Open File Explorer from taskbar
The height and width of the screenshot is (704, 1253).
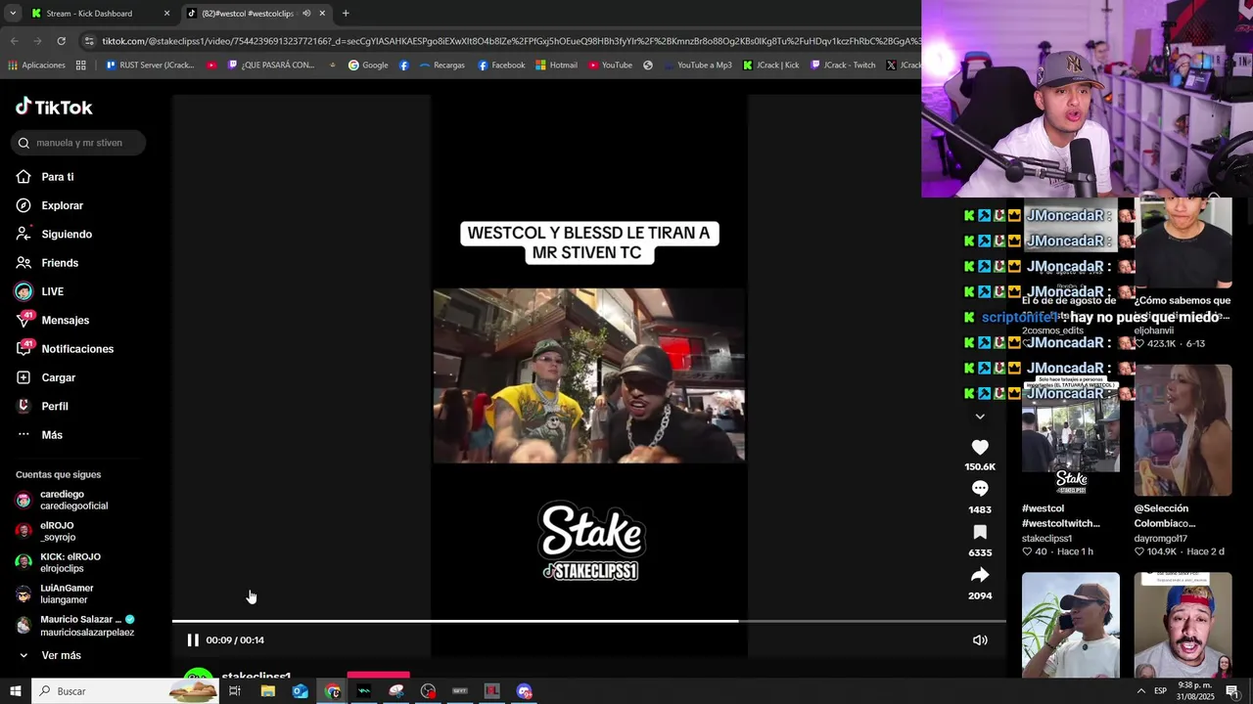pos(267,691)
